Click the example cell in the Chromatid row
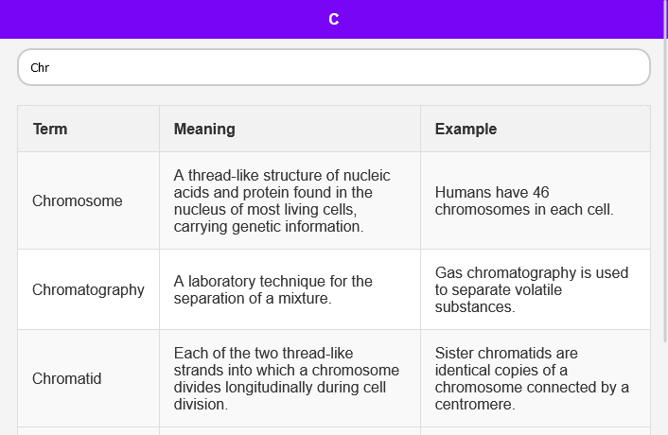Screen dimensions: 668x435 [x=532, y=378]
